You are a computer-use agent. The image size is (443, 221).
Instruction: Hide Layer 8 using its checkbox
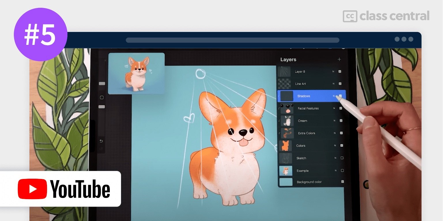(x=340, y=71)
